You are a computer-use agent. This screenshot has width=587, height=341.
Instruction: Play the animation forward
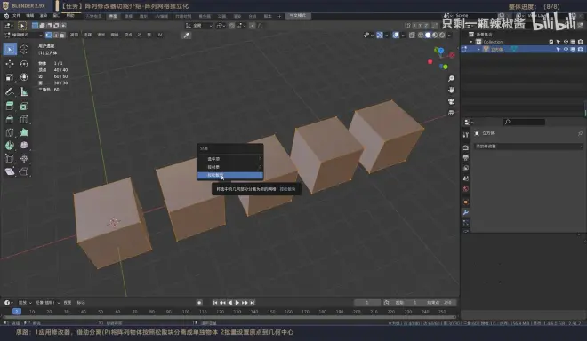tap(237, 303)
